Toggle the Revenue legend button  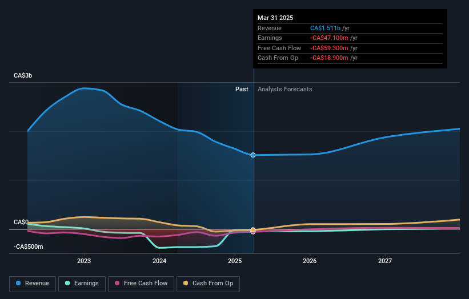pos(33,284)
